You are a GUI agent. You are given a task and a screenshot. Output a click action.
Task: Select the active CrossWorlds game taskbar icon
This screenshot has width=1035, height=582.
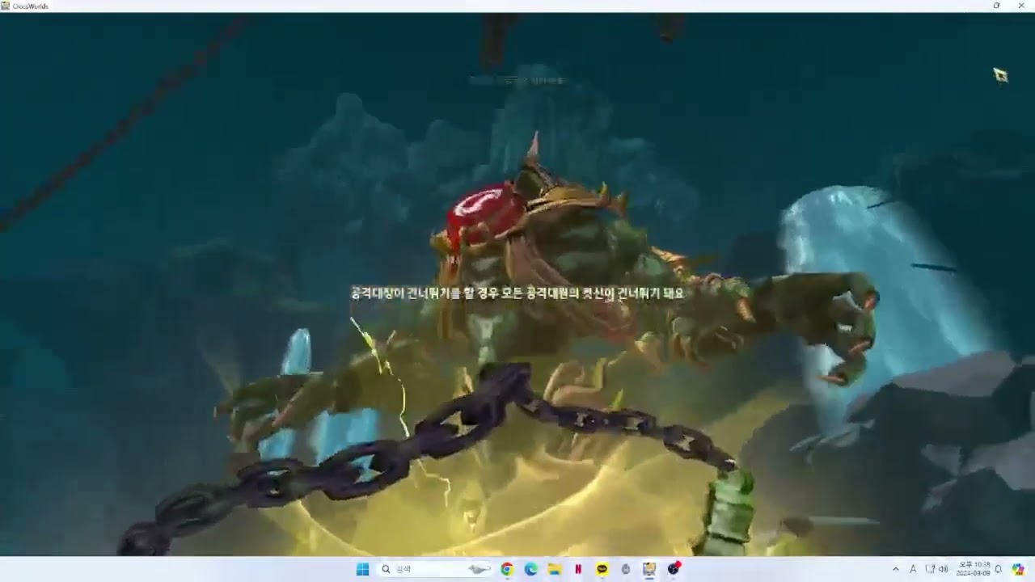click(x=649, y=569)
